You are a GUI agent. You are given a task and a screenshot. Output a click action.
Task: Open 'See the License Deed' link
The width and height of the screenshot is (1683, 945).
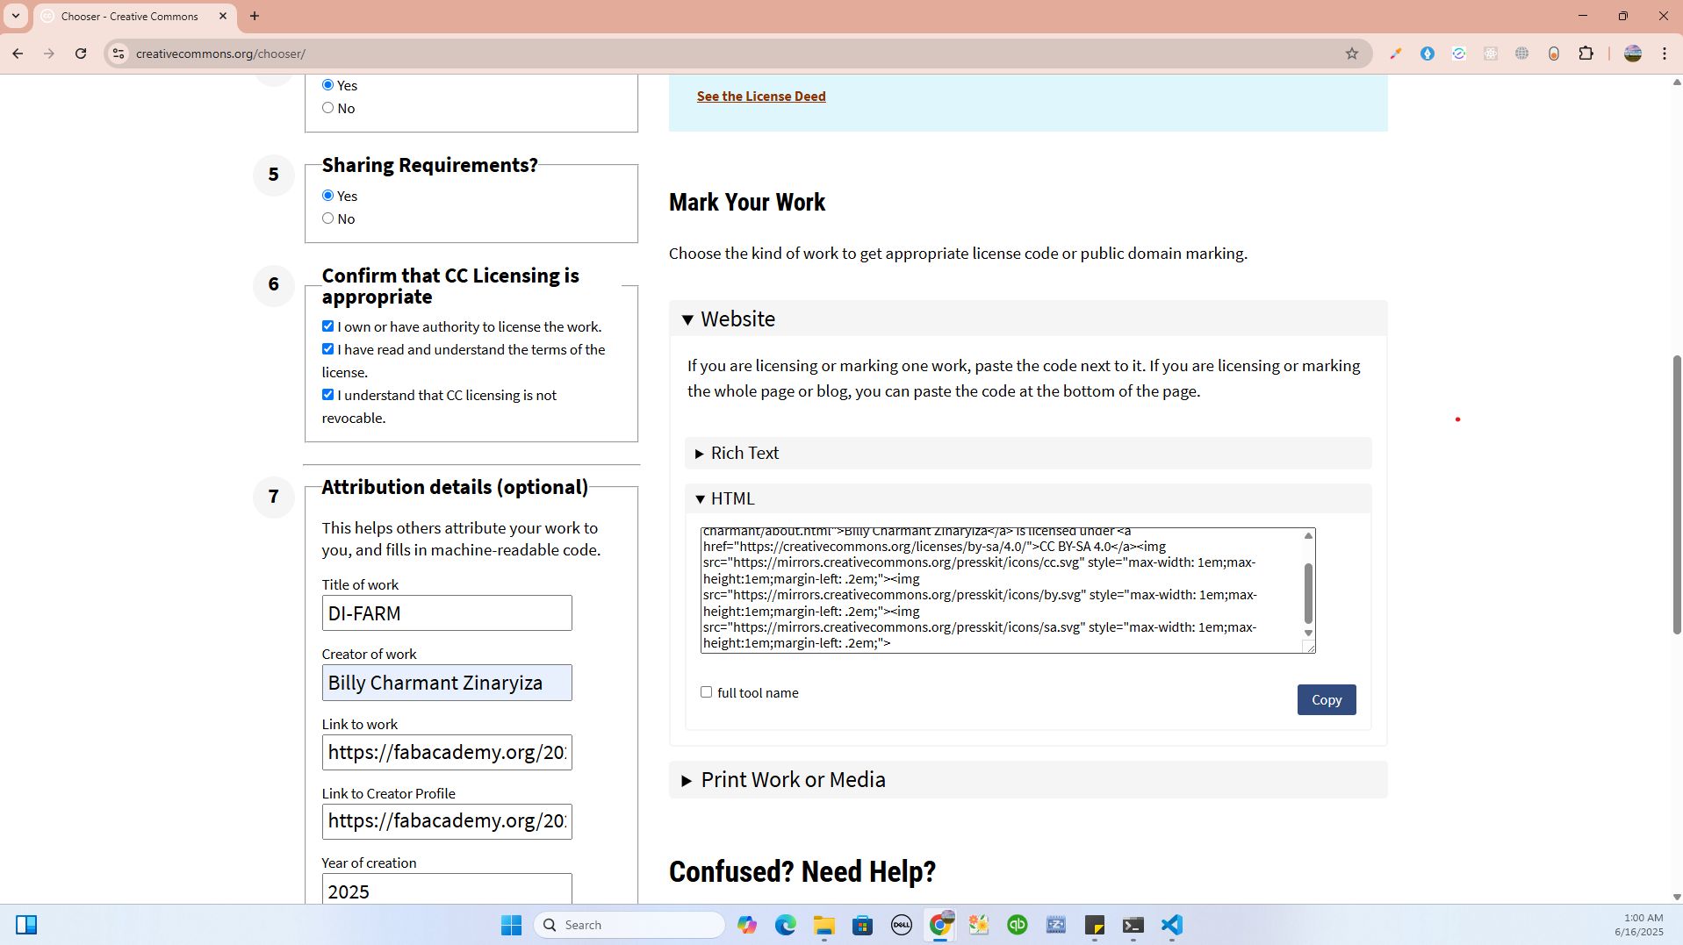[x=761, y=97]
